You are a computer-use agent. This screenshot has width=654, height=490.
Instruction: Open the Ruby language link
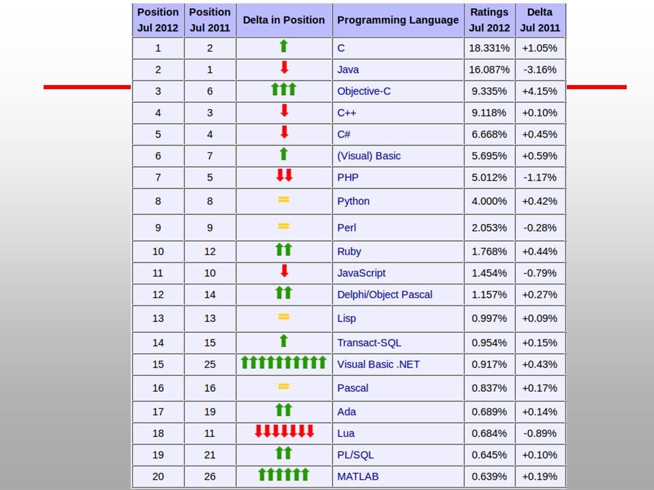(x=349, y=252)
